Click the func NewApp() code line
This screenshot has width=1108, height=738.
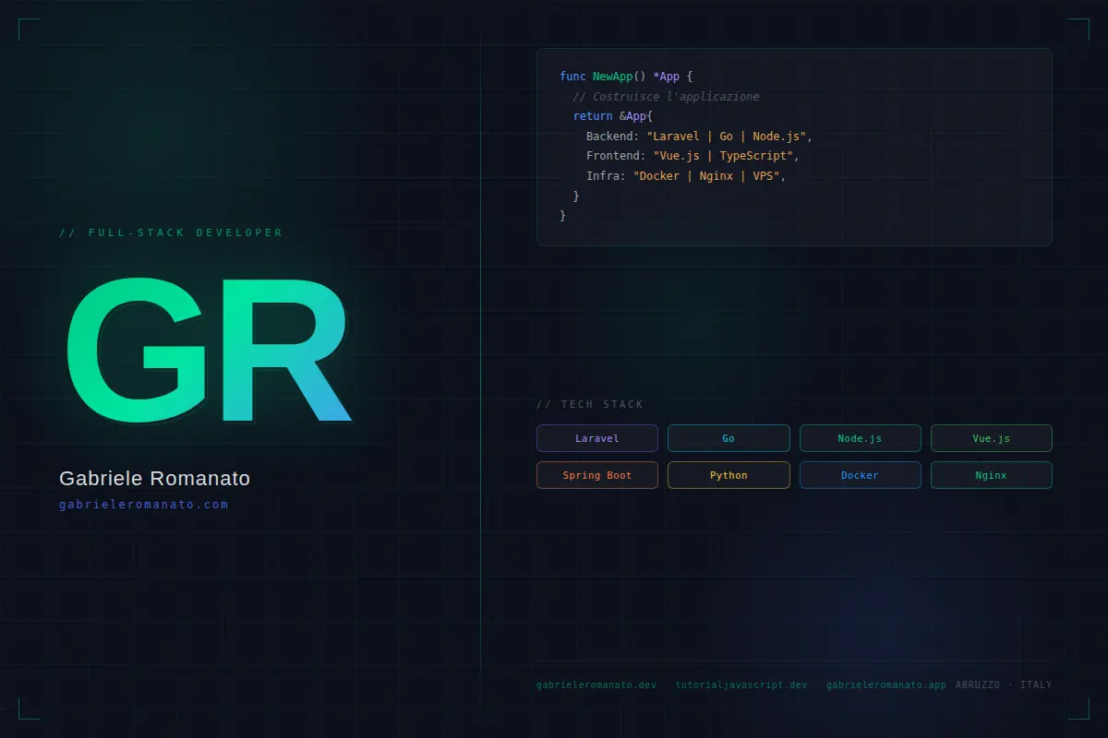[626, 77]
